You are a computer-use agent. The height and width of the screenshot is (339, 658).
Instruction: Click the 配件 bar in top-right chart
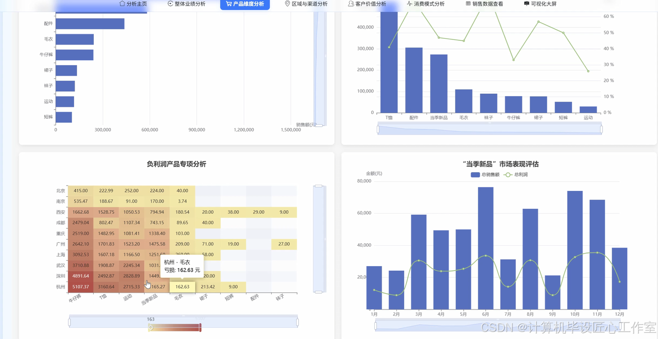(x=414, y=80)
